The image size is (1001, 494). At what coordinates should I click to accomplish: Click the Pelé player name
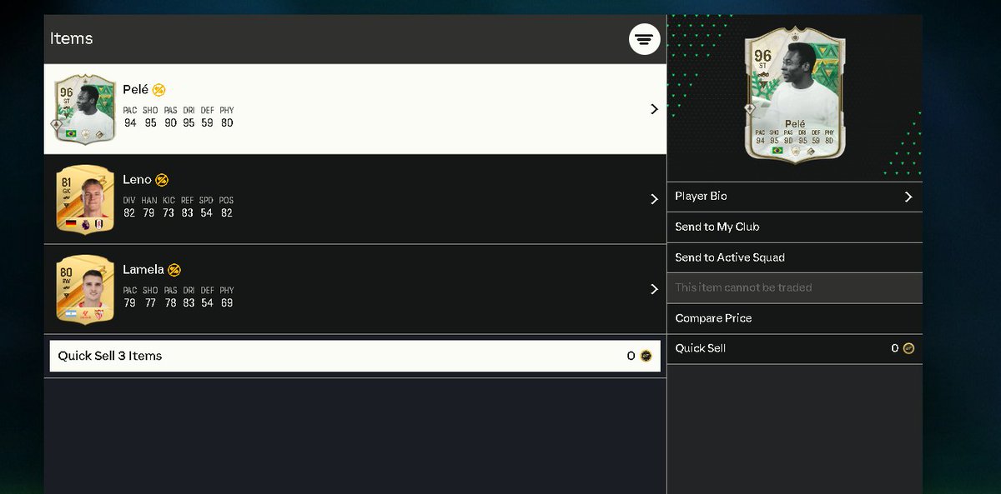pyautogui.click(x=135, y=89)
